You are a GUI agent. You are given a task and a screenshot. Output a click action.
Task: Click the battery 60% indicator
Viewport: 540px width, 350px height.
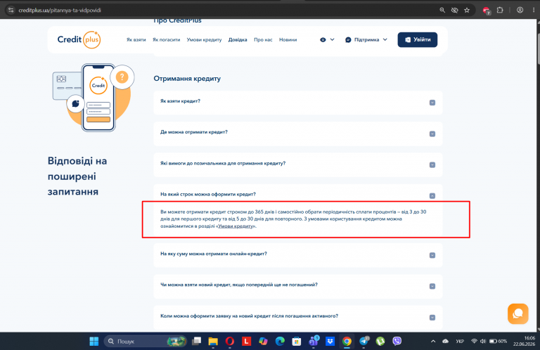pyautogui.click(x=498, y=341)
